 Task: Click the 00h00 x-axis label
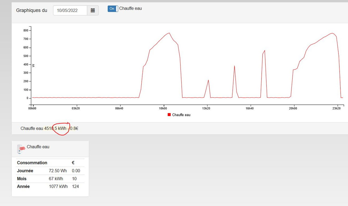point(32,109)
